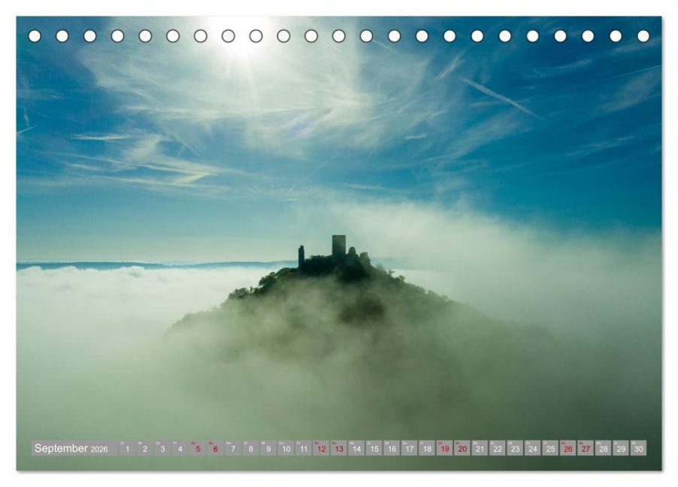Click the "September" month label

point(61,448)
